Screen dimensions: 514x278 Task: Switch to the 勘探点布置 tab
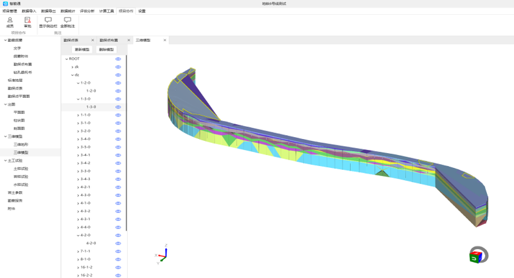point(109,40)
